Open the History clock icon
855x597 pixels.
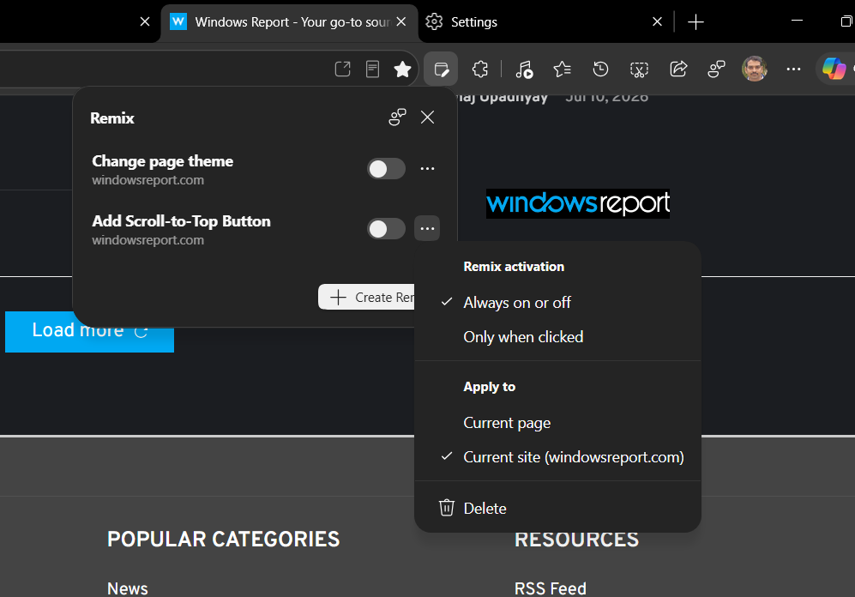(x=600, y=69)
